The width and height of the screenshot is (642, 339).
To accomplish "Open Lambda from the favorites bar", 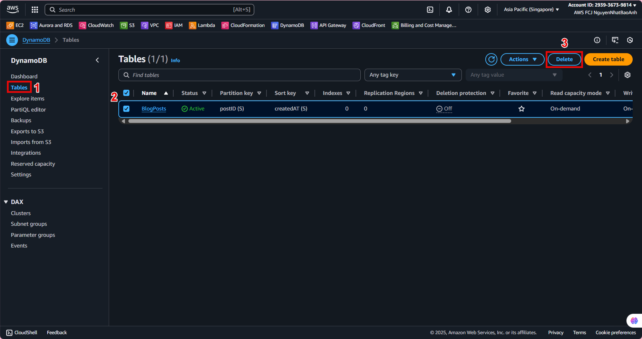I will (x=202, y=25).
